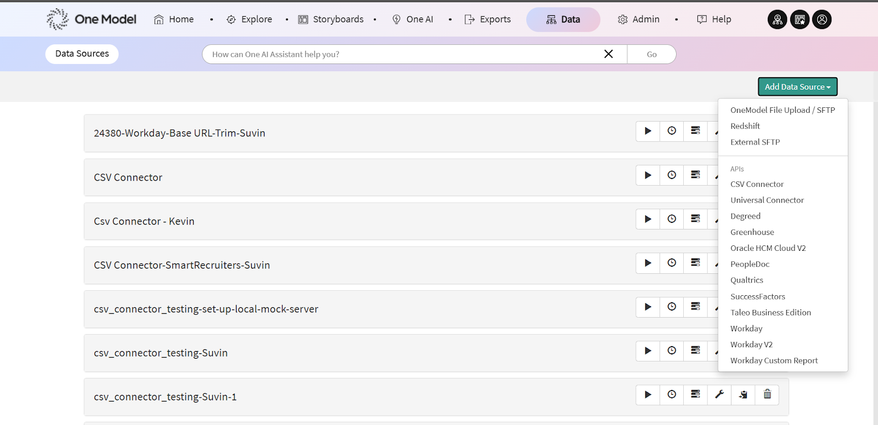
Task: Run the 24380-Workday-Base URL-Trim-Suvin data source
Action: pyautogui.click(x=648, y=131)
